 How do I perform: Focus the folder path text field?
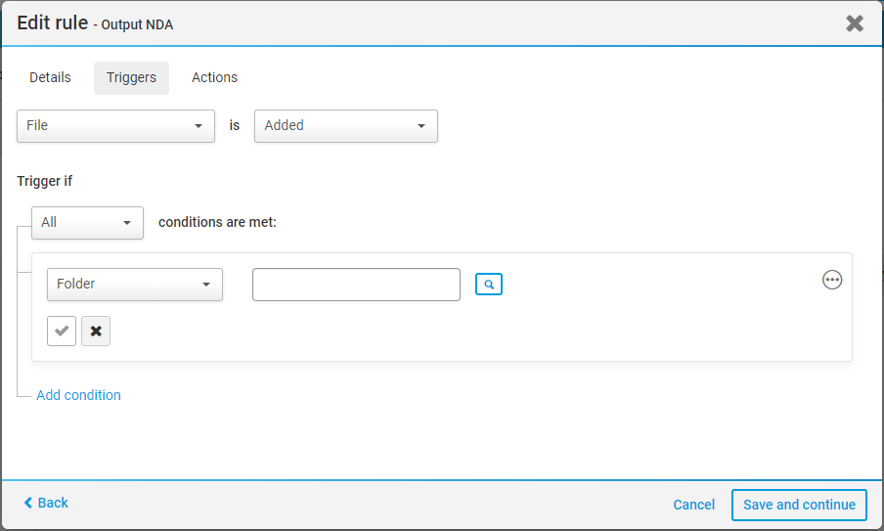coord(356,285)
